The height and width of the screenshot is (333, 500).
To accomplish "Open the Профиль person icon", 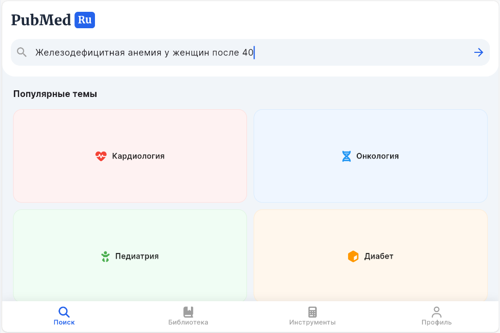I will coord(436,311).
